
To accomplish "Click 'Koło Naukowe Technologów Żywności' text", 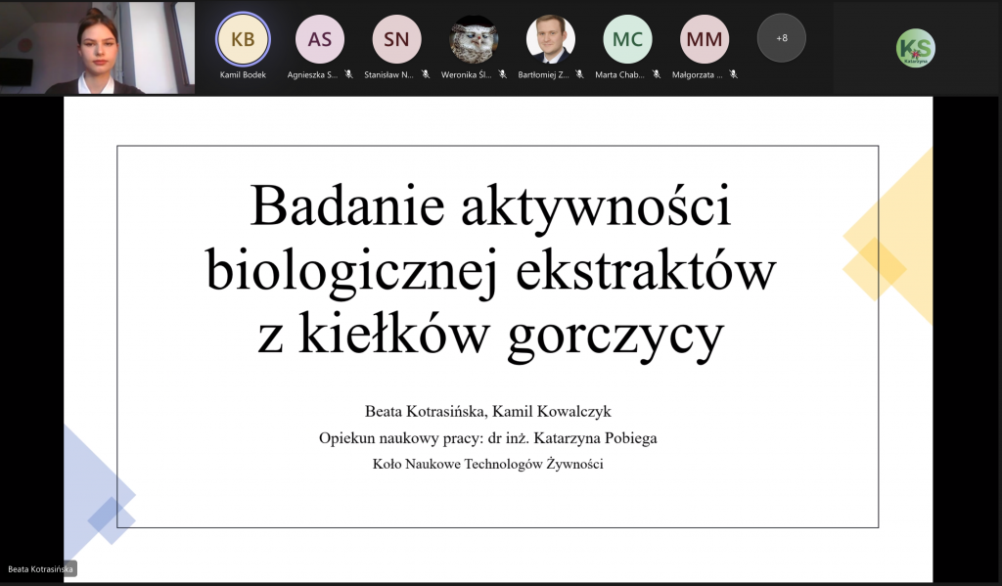I will click(487, 464).
